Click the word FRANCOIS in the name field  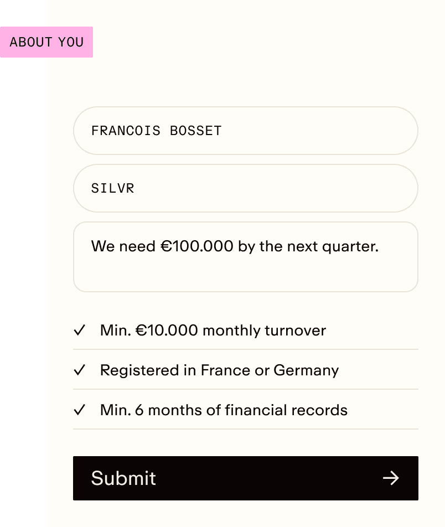pos(126,131)
